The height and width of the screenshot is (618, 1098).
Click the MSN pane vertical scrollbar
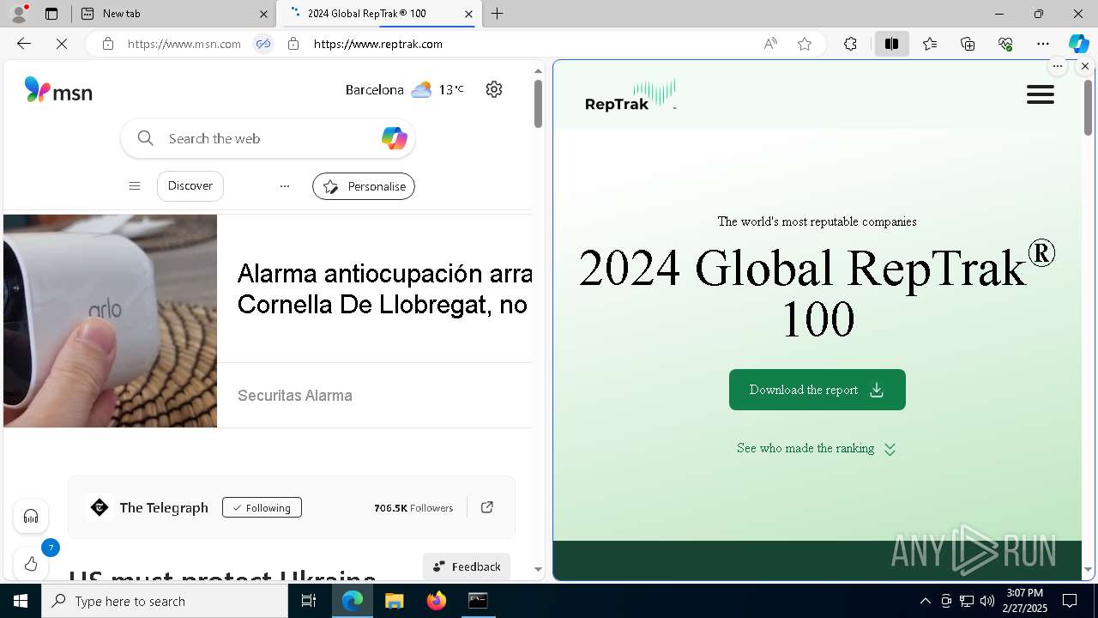coord(538,105)
